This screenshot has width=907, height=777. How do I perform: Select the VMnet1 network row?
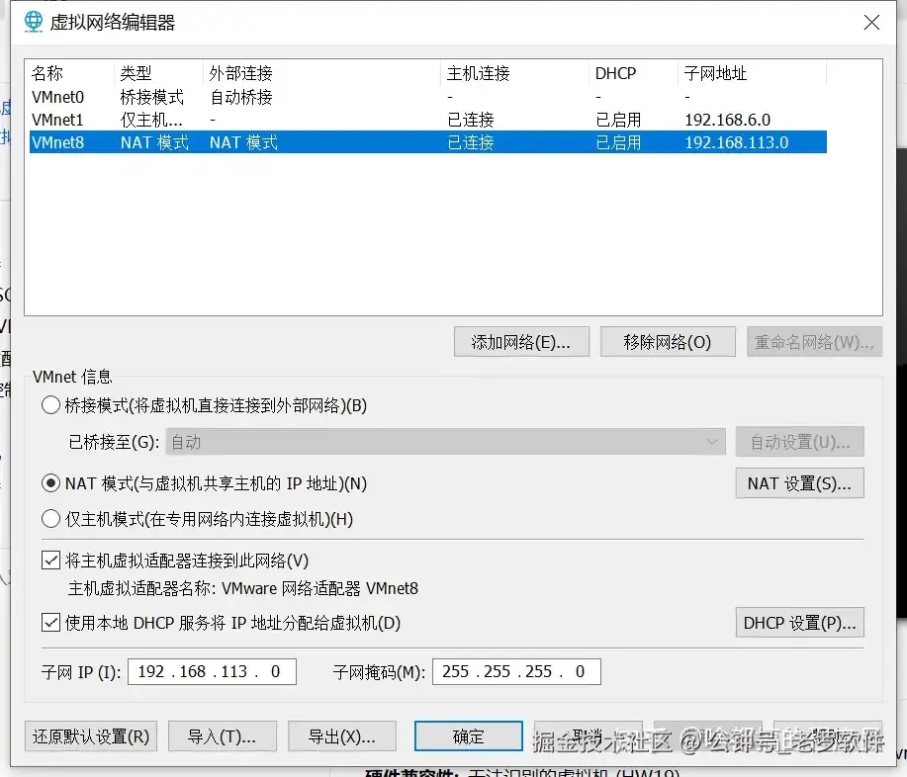427,120
